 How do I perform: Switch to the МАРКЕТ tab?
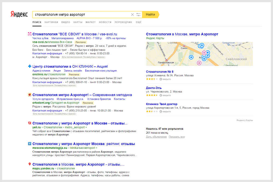click(x=91, y=22)
